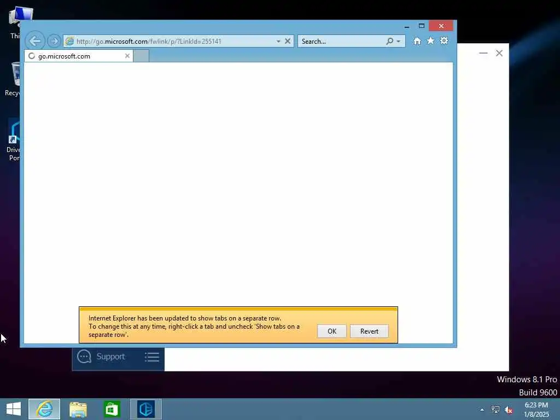This screenshot has width=560, height=420.
Task: Close the background white window
Action: pyautogui.click(x=499, y=53)
